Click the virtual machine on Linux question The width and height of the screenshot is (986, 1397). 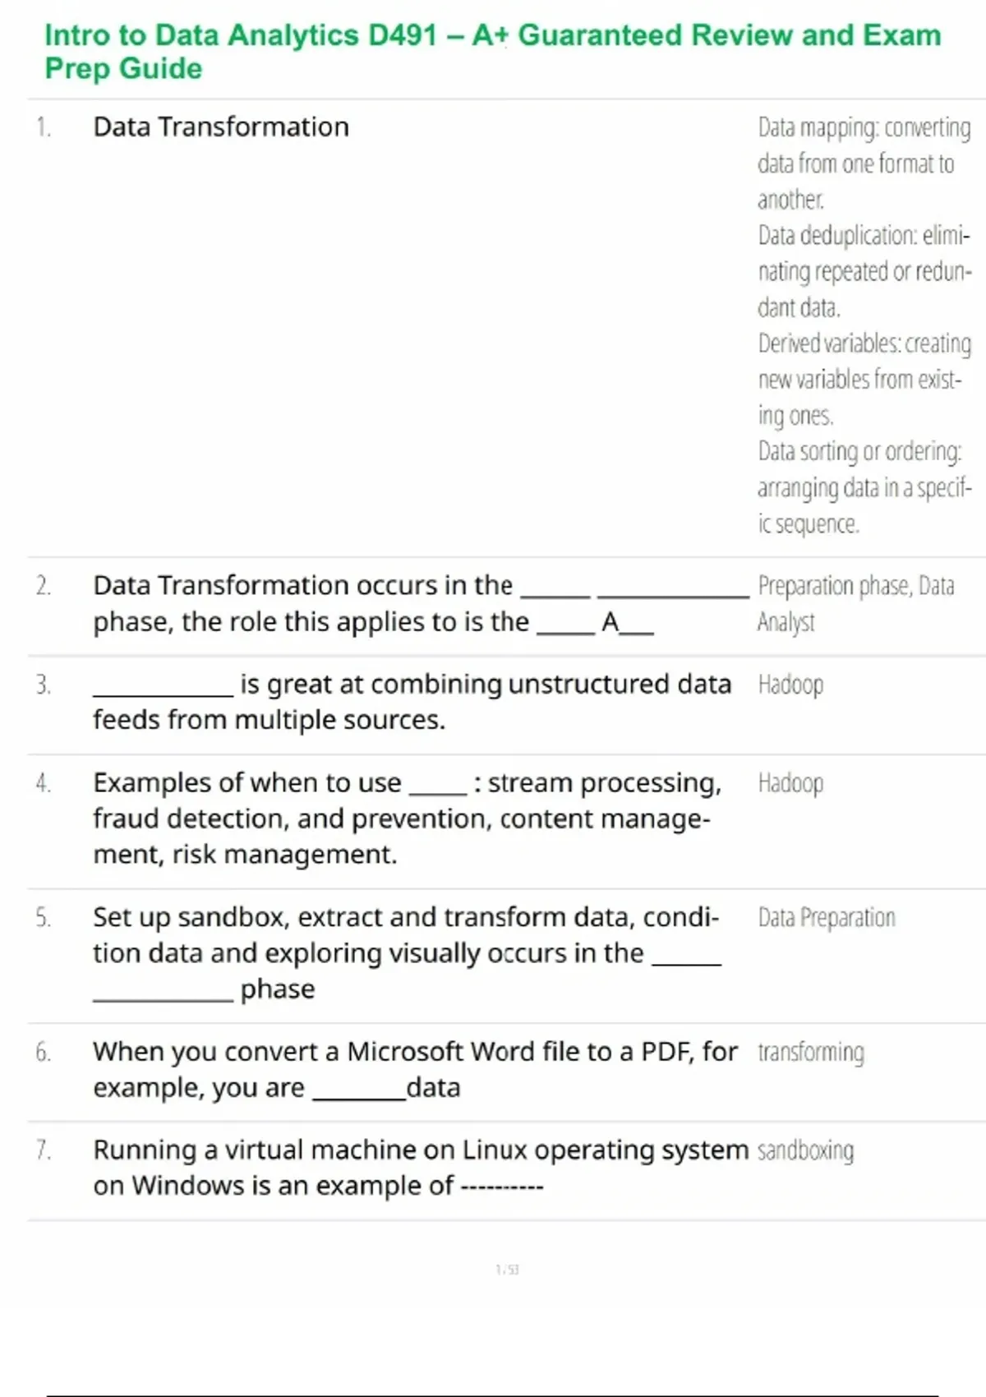click(x=419, y=1168)
